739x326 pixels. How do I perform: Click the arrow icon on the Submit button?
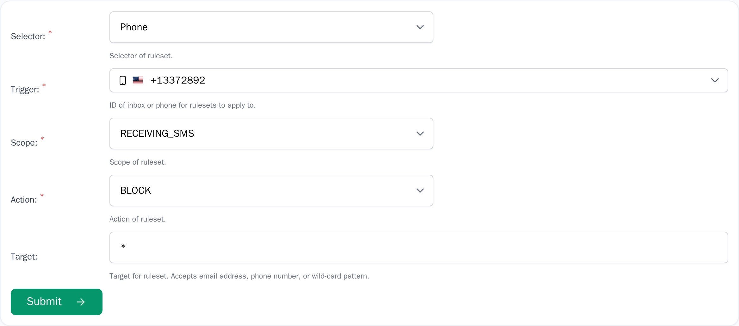click(81, 302)
